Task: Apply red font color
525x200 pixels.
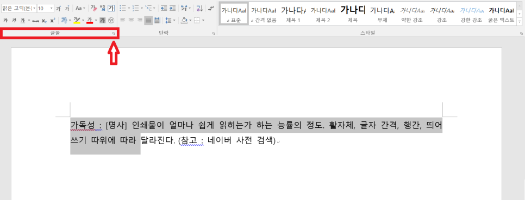Action: 89,21
